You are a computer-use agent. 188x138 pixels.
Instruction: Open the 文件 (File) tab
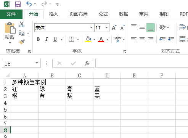[x=11, y=14]
